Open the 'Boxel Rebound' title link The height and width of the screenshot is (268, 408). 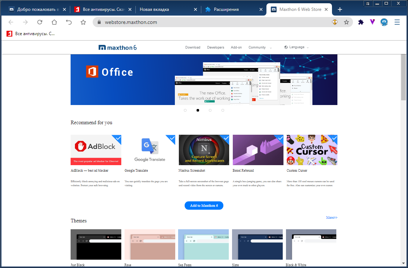coord(243,171)
